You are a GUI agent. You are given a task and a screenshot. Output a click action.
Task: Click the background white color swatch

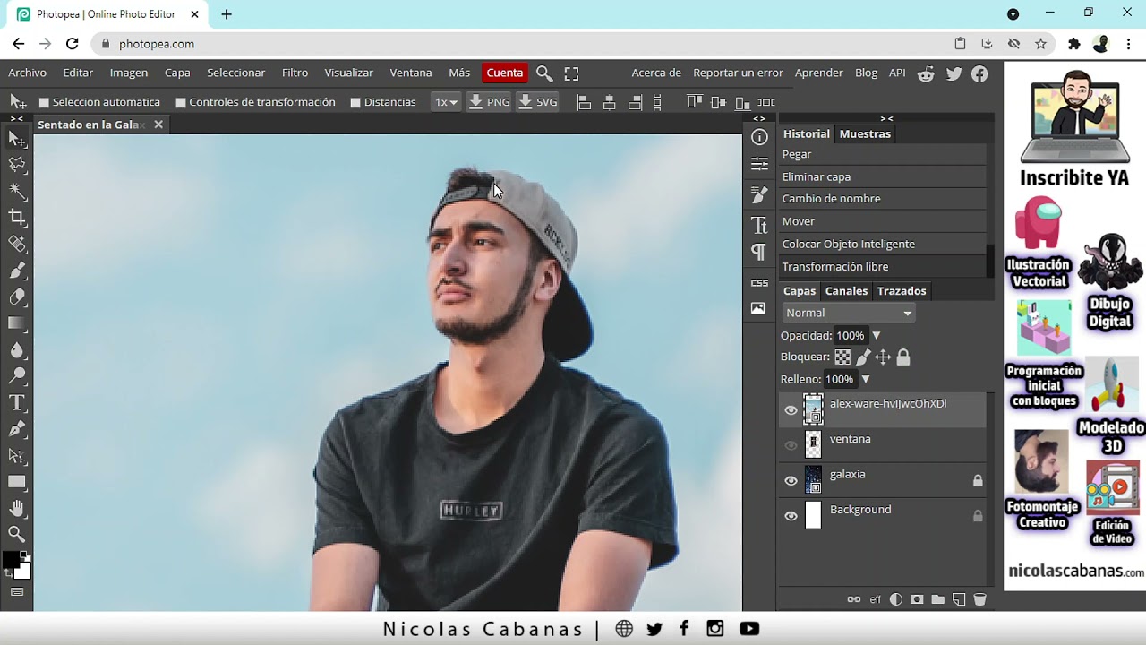click(24, 572)
